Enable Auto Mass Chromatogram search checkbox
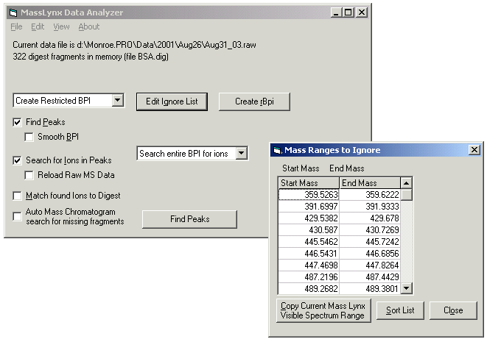This screenshot has height=339, width=487. tap(17, 216)
